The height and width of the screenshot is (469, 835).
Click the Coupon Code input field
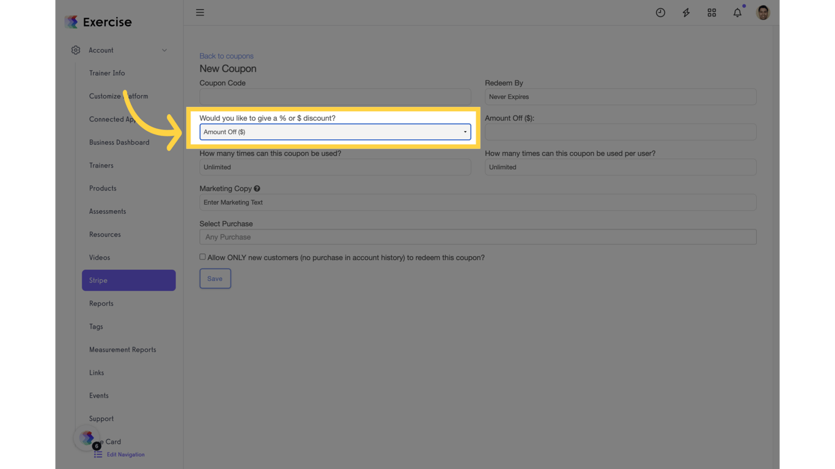tap(335, 96)
